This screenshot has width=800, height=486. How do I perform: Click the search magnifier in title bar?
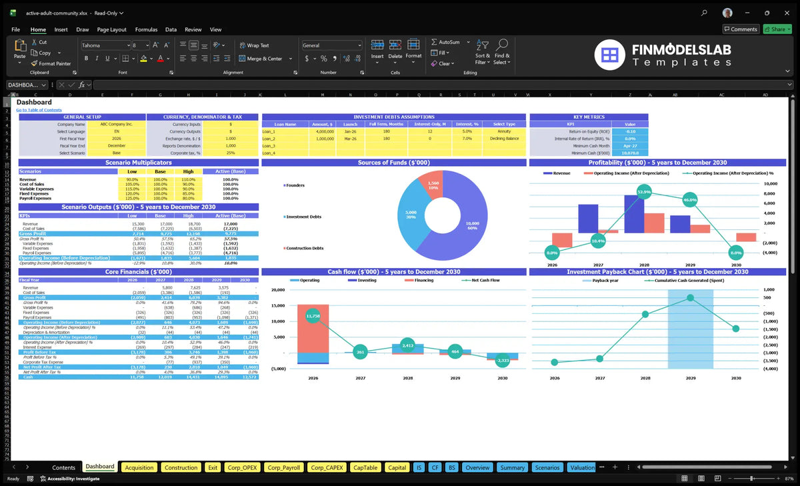(x=704, y=13)
